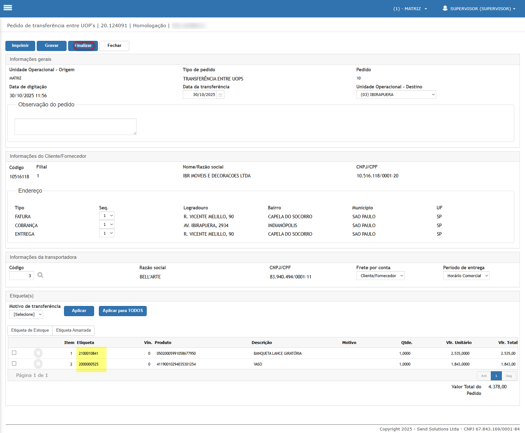Switch to the Etiqueta Amarrada tab
Screen dimensions: 525x433
pyautogui.click(x=74, y=330)
